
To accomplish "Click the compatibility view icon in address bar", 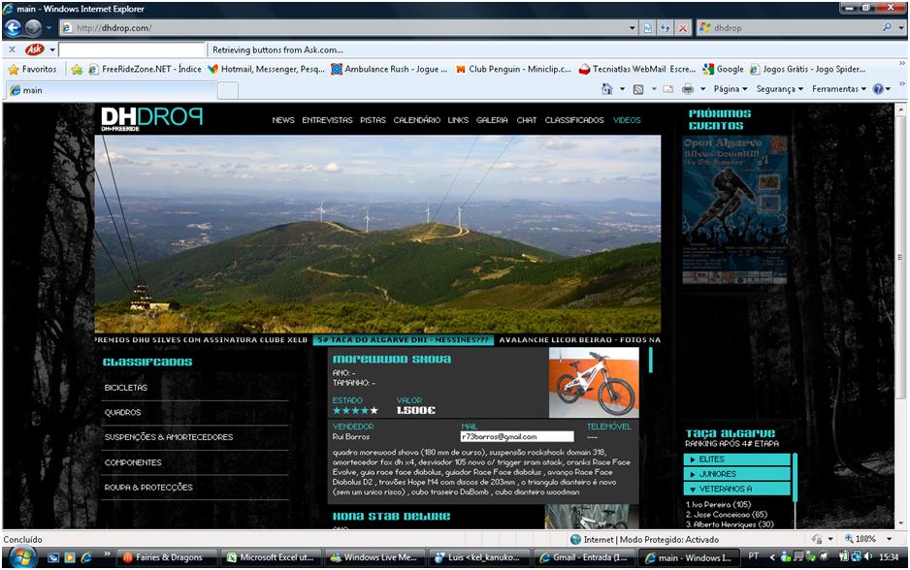I will pyautogui.click(x=648, y=27).
